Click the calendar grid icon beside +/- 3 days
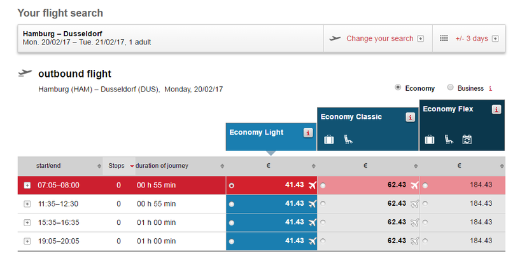The height and width of the screenshot is (256, 522). click(x=444, y=39)
